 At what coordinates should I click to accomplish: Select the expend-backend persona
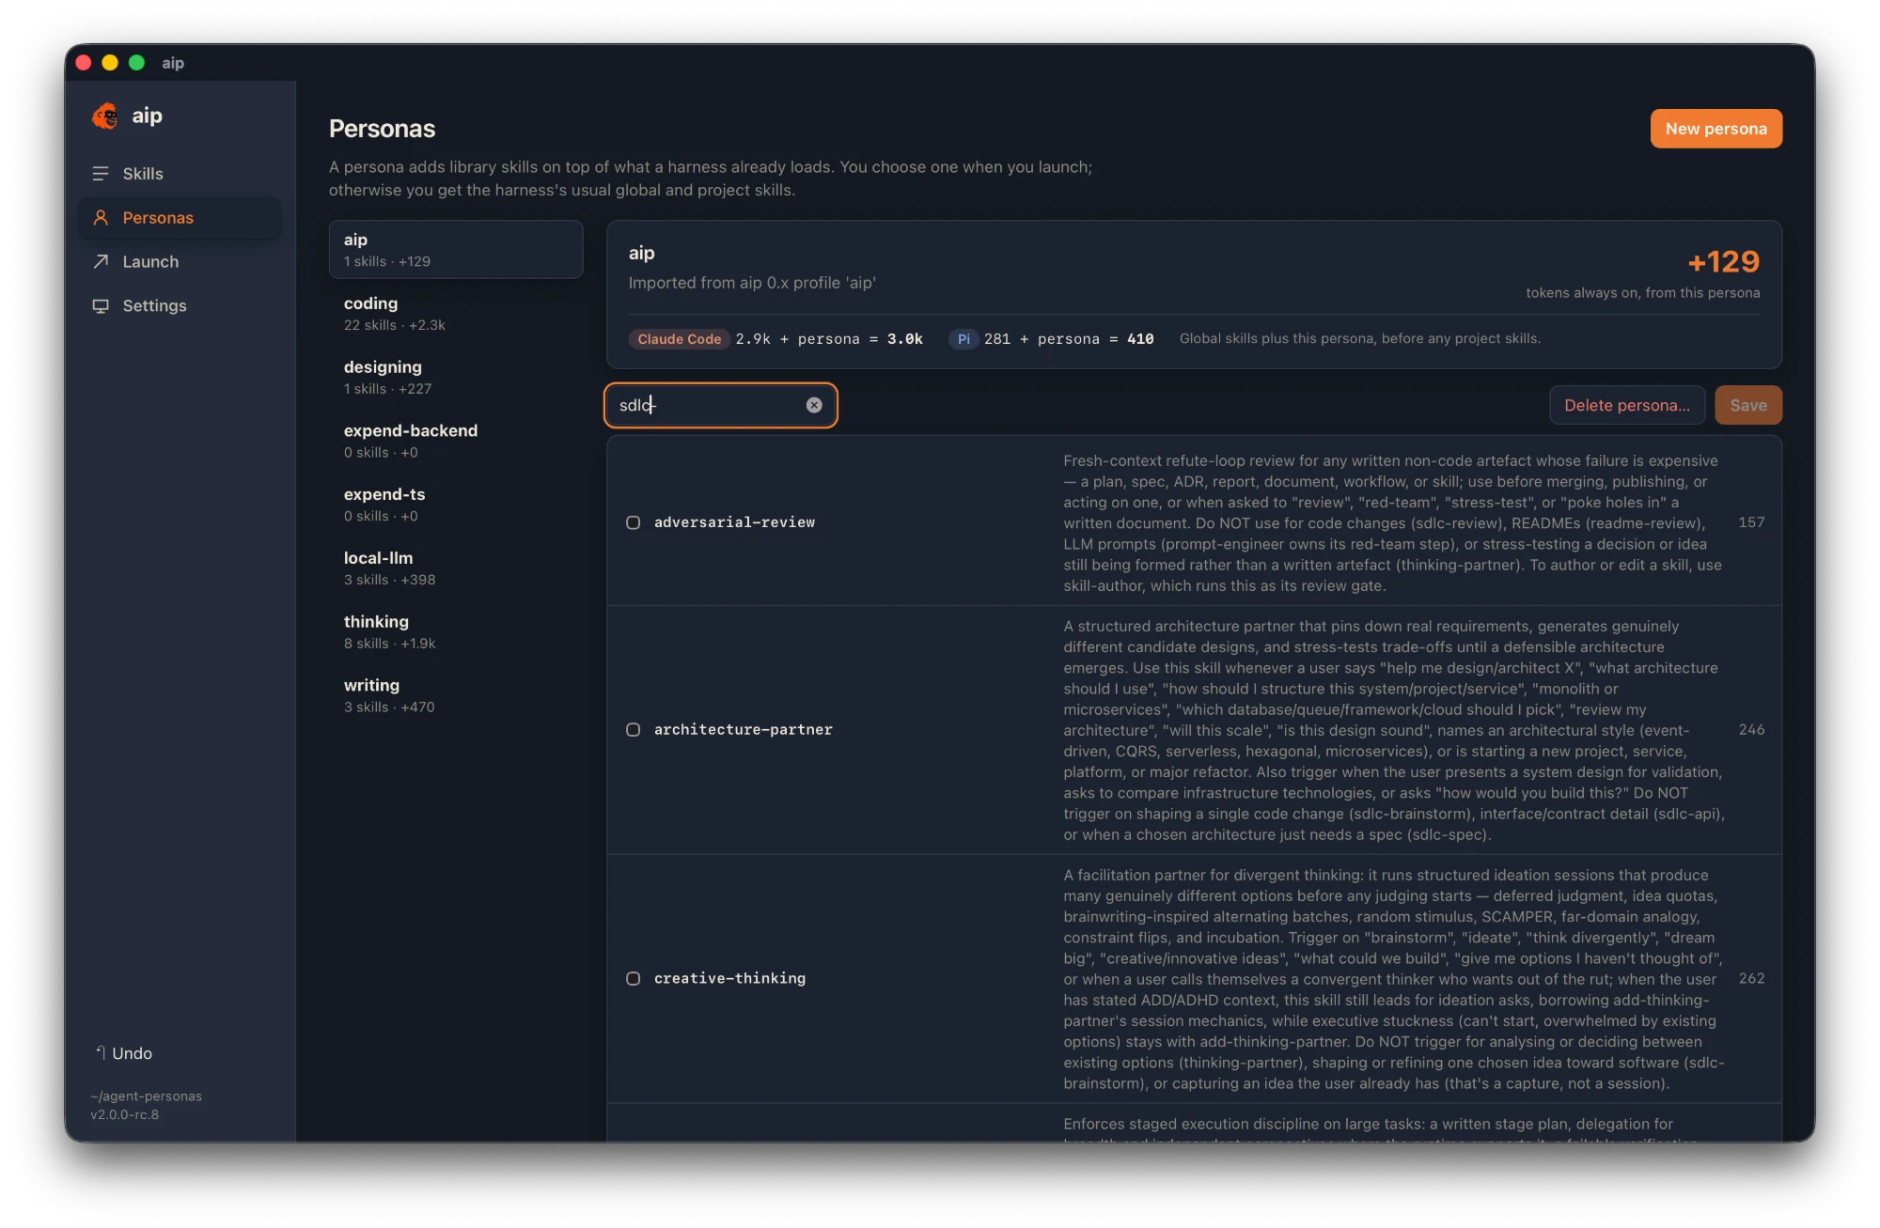pyautogui.click(x=456, y=441)
